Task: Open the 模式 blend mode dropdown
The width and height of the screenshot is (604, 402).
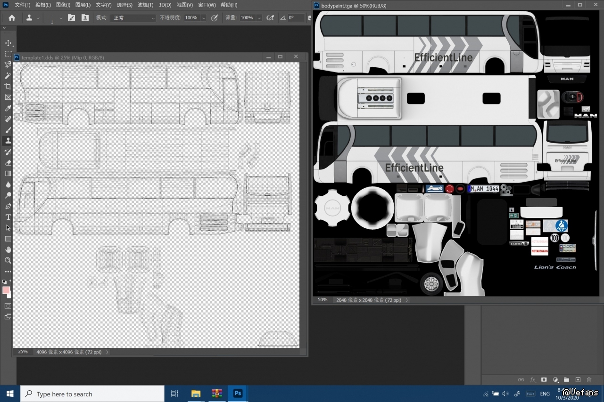Action: [x=133, y=18]
